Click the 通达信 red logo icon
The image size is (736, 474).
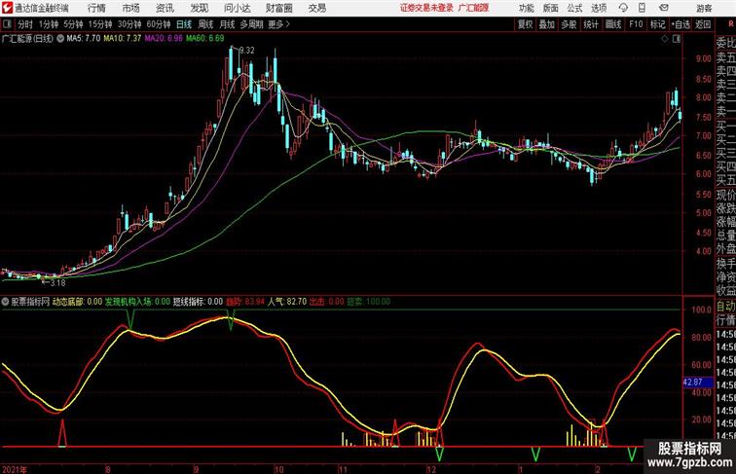pyautogui.click(x=7, y=8)
